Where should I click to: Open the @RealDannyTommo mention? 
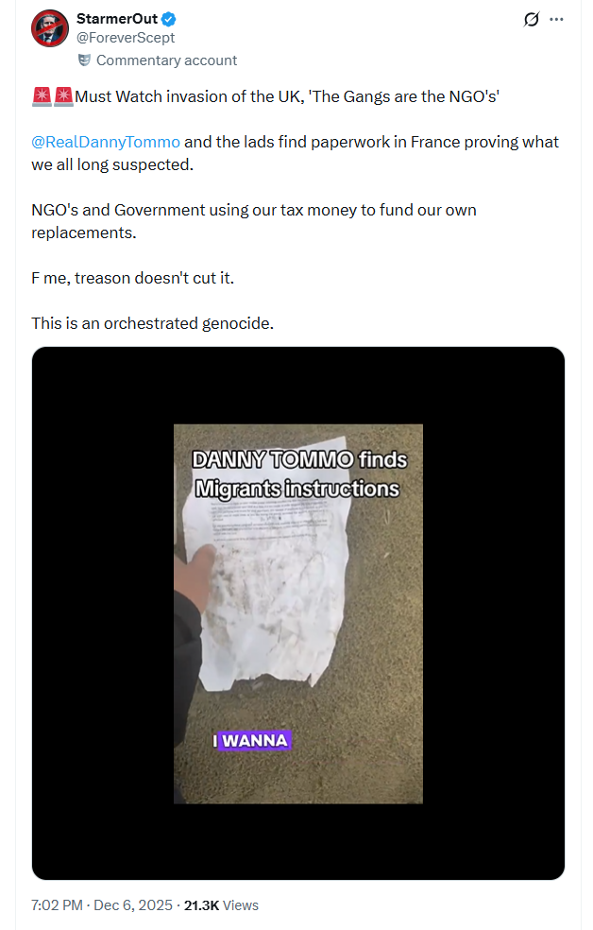point(106,142)
